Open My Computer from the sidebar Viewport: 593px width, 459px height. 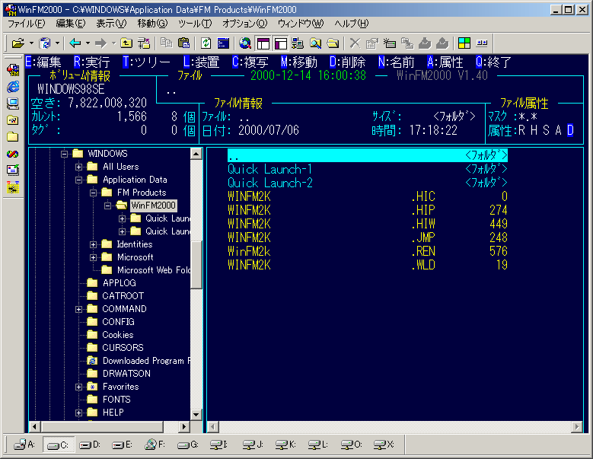13,104
